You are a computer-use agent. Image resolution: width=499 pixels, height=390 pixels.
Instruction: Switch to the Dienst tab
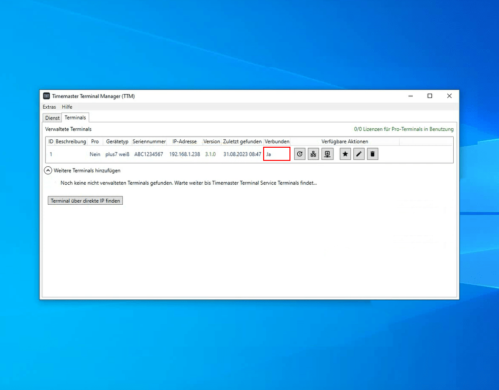[x=52, y=118]
